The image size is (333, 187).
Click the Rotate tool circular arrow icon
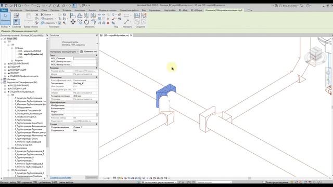(86, 22)
